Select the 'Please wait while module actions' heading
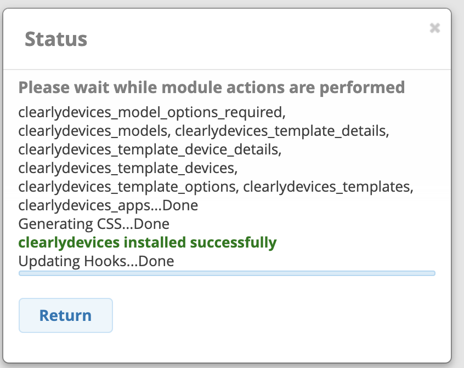The image size is (464, 368). click(x=212, y=88)
